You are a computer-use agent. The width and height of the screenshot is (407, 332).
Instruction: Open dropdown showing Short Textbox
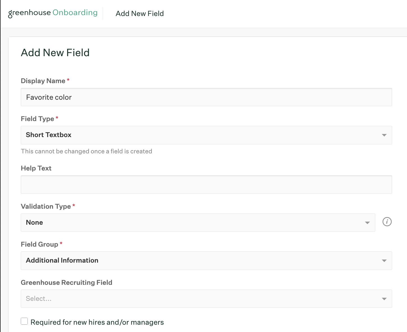pyautogui.click(x=196, y=135)
